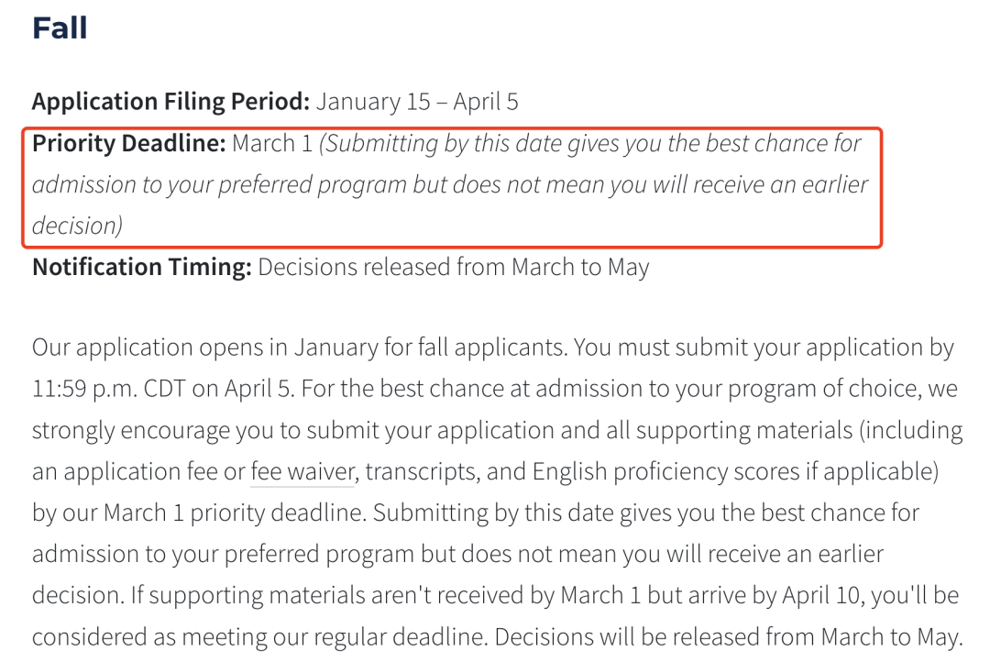Screen dimensions: 990x662
Task: Click the phrase 'arrive by April 10'
Action: (786, 596)
